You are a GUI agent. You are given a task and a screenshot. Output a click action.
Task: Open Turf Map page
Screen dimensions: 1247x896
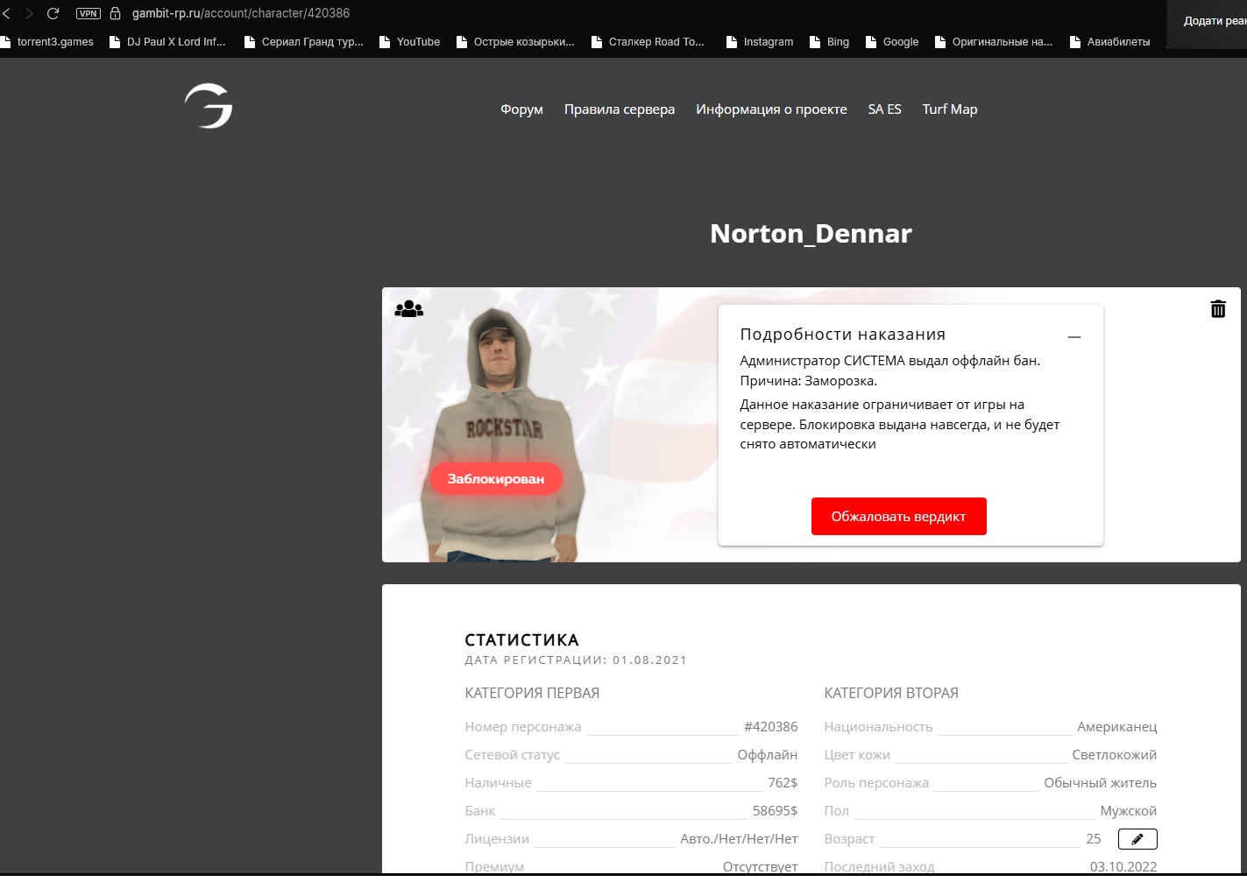tap(949, 109)
